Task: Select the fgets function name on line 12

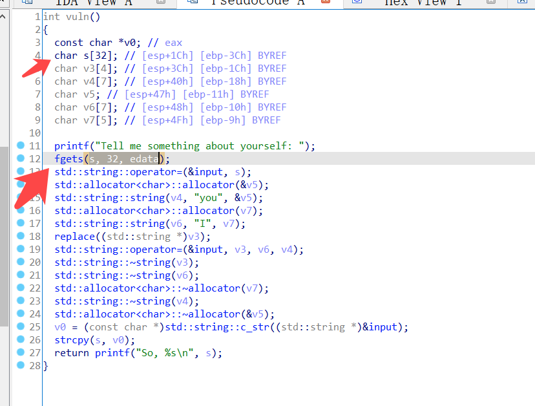Action: (68, 159)
